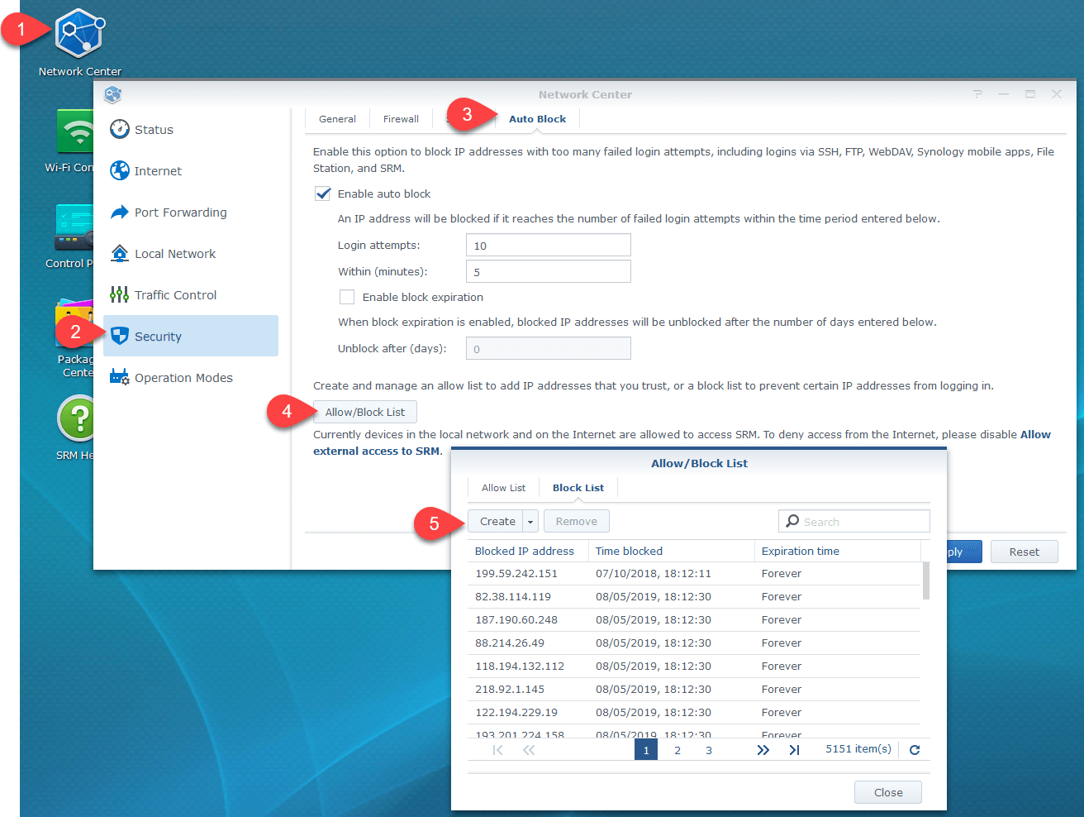Select blocked IP 122.194.229.19 row
This screenshot has height=817, width=1084.
(x=694, y=713)
